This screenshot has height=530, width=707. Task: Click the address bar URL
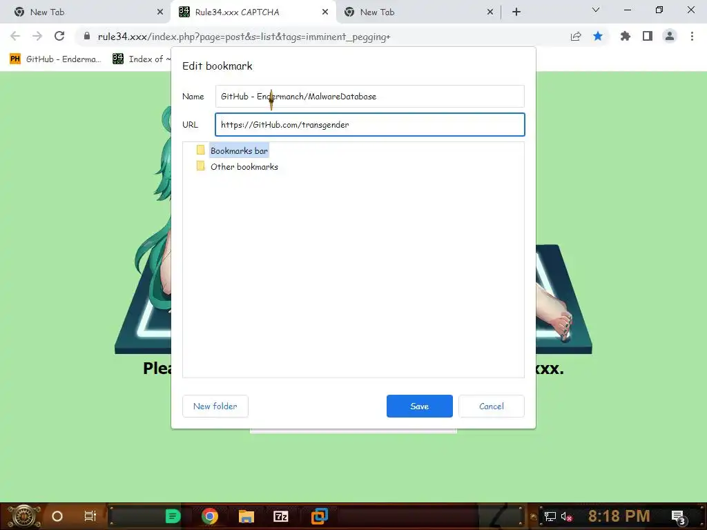[244, 37]
